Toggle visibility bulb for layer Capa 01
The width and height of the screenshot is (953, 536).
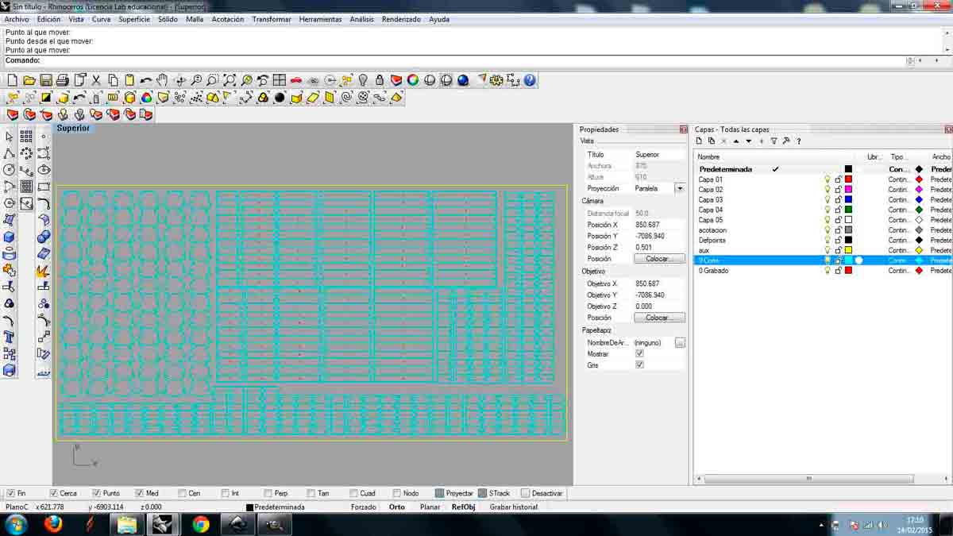click(827, 179)
